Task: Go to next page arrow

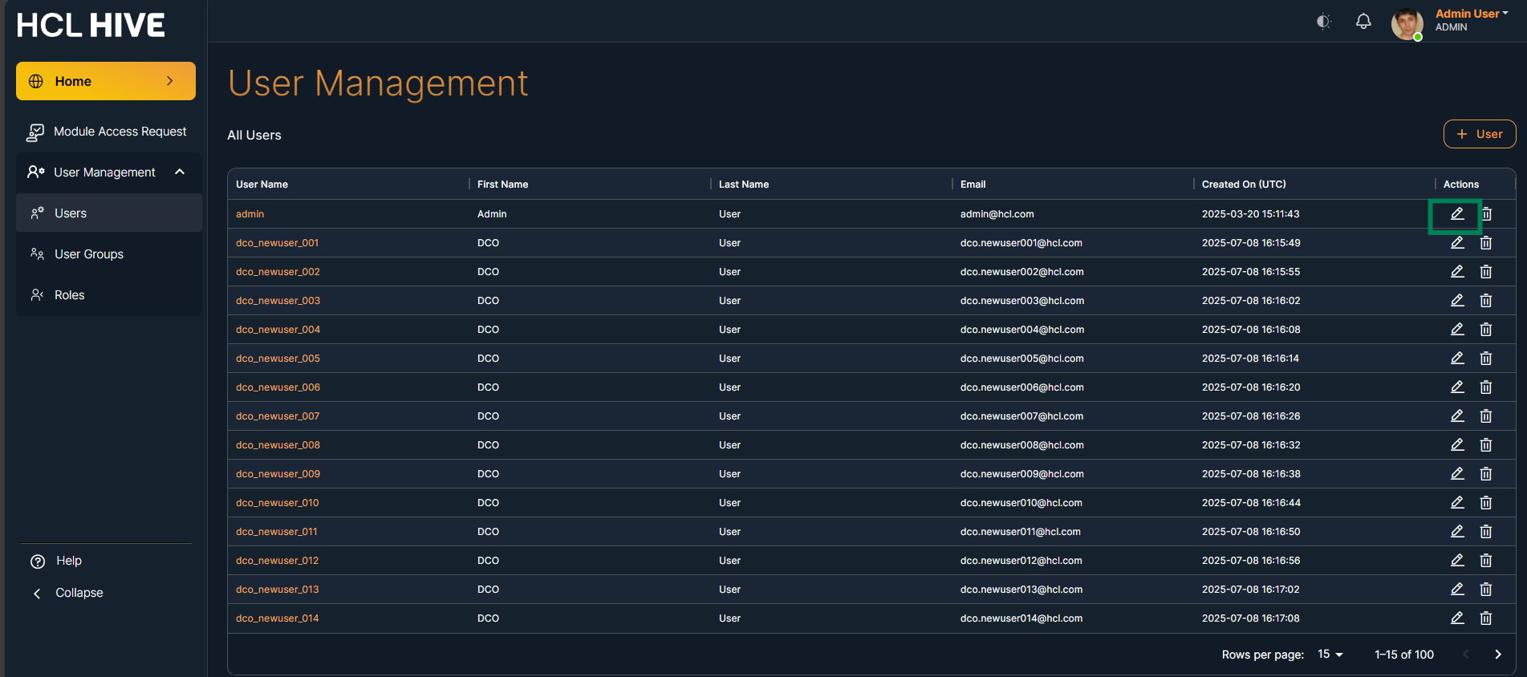Action: (x=1497, y=655)
